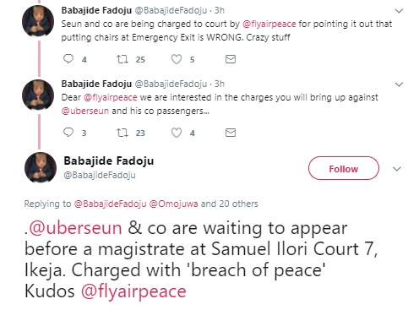The height and width of the screenshot is (310, 419).
Task: Open @flyairpeace mention in first tweet
Action: tap(269, 24)
